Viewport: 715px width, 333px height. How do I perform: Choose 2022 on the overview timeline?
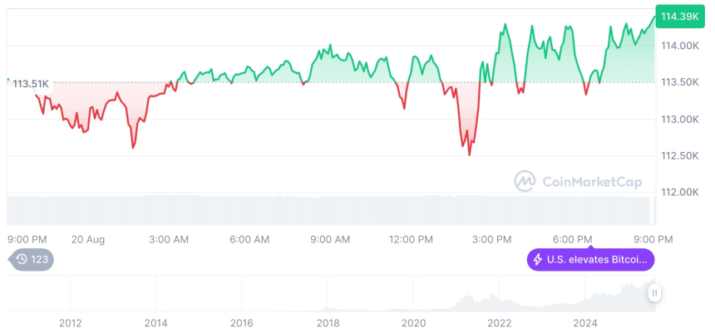(x=500, y=322)
